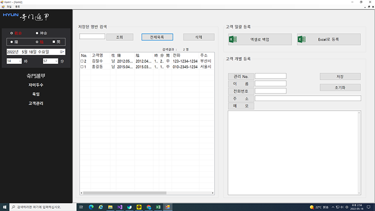Open the 종료 menu

[17, 7]
